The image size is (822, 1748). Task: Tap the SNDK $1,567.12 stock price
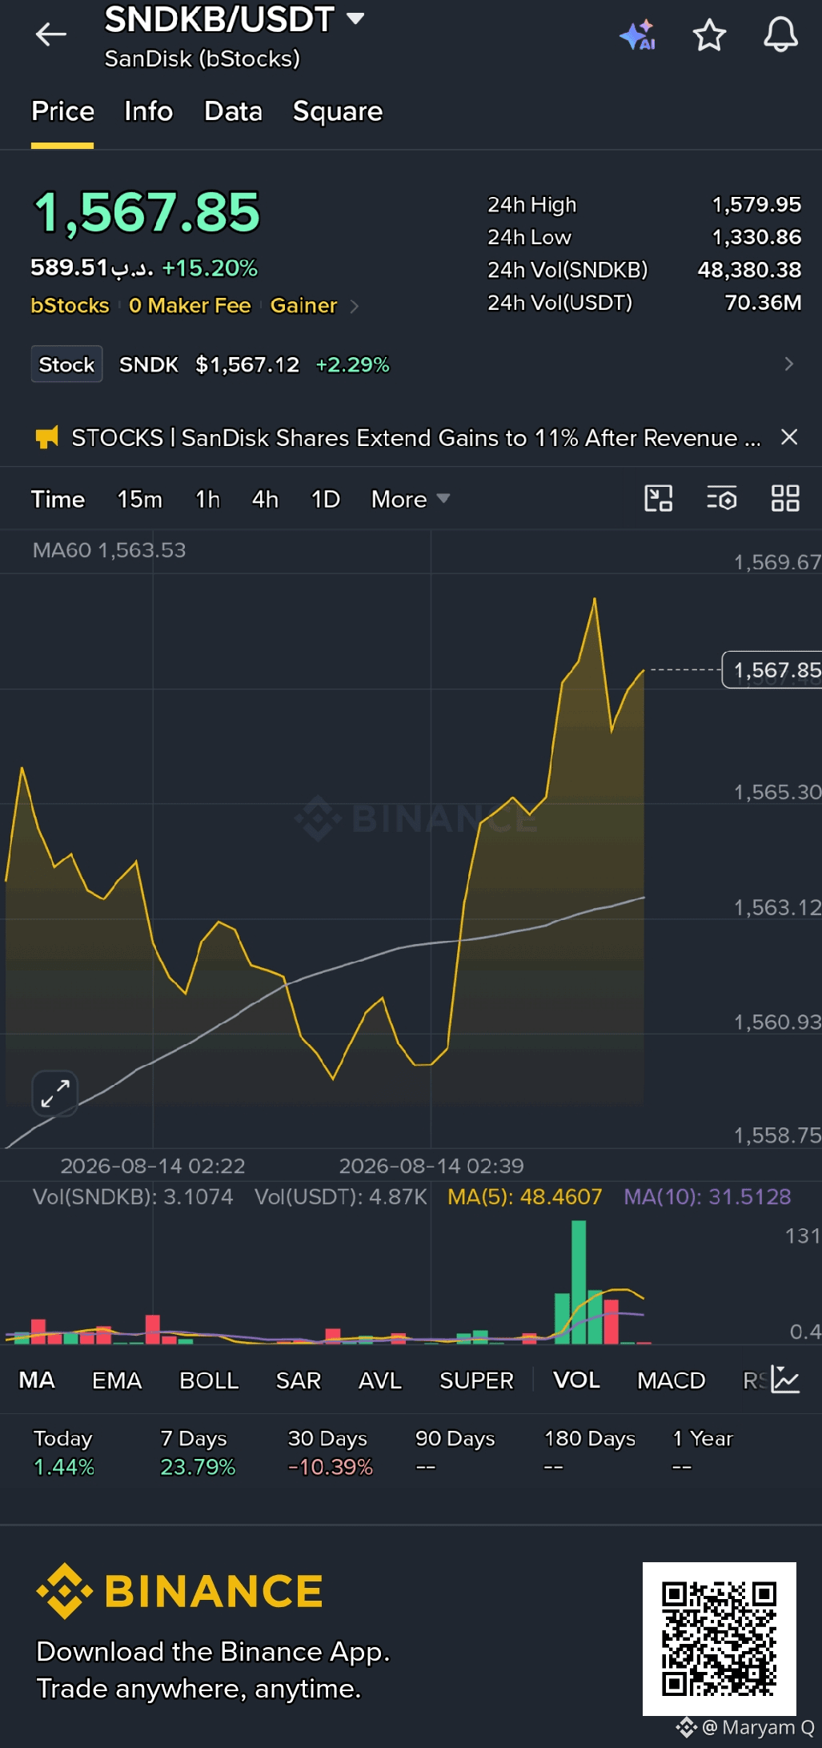(x=247, y=365)
